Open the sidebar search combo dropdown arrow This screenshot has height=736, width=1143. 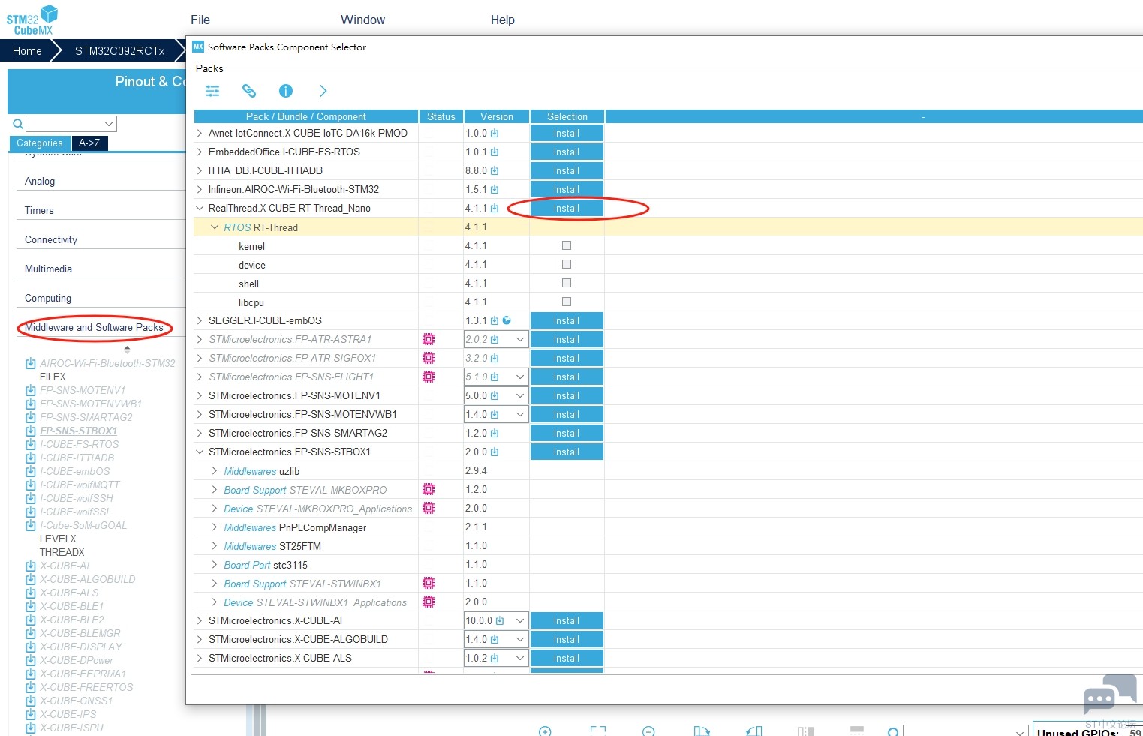point(109,124)
